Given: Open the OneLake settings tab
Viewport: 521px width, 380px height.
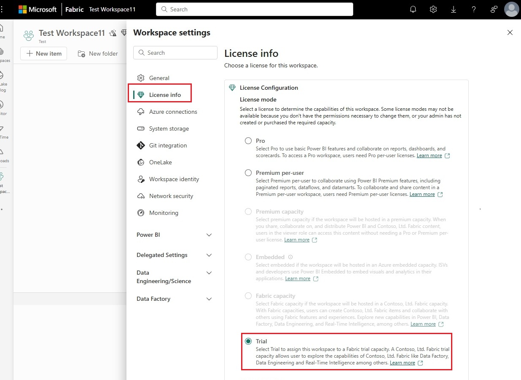Looking at the screenshot, I should [x=160, y=162].
